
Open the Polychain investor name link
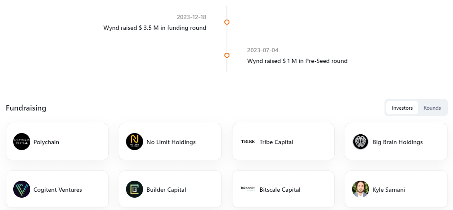[46, 142]
